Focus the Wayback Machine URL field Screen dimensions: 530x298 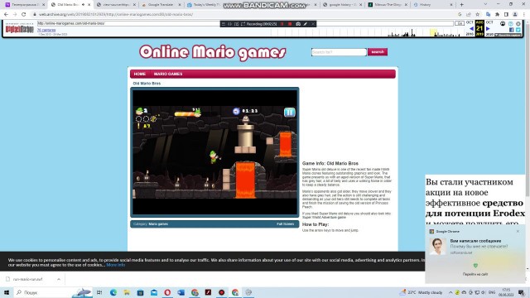point(245,23)
